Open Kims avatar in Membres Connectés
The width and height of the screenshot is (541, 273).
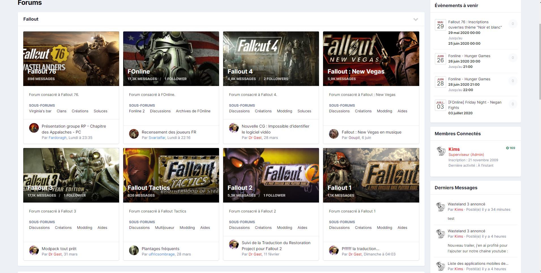point(441,151)
